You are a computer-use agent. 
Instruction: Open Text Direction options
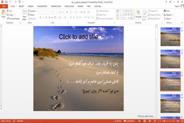[103, 11]
